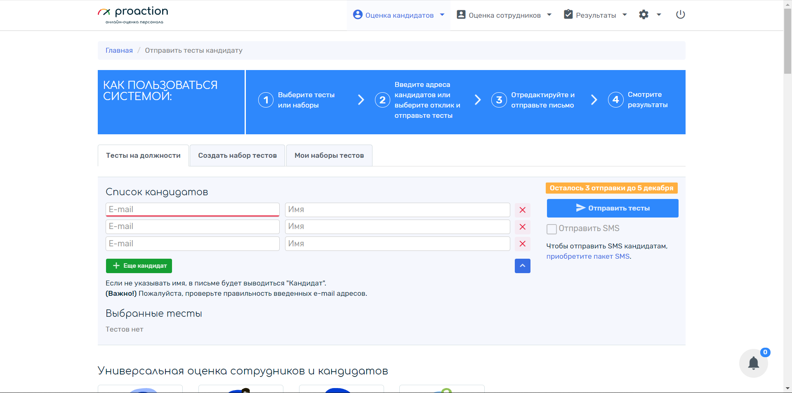Go to Главная breadcrumb link
Image resolution: width=792 pixels, height=393 pixels.
[x=119, y=50]
